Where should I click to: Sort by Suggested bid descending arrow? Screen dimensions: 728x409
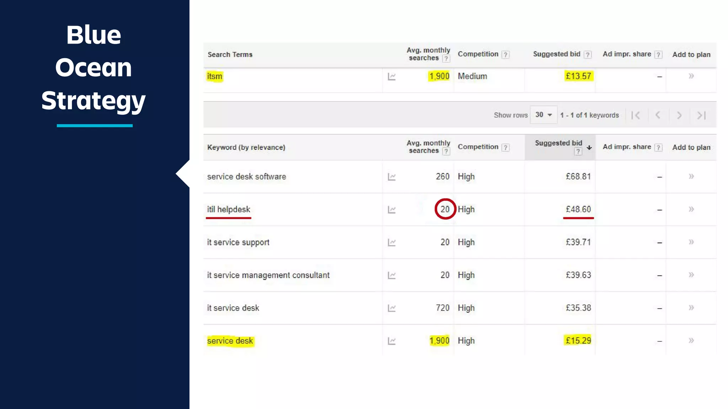pyautogui.click(x=589, y=148)
